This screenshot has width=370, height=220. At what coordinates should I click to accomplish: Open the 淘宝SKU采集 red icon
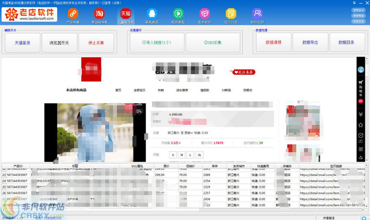(99, 14)
